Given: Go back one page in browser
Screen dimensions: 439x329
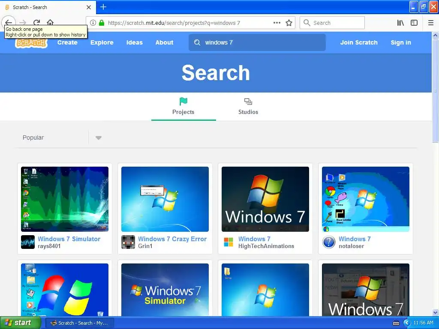Looking at the screenshot, I should coord(9,22).
